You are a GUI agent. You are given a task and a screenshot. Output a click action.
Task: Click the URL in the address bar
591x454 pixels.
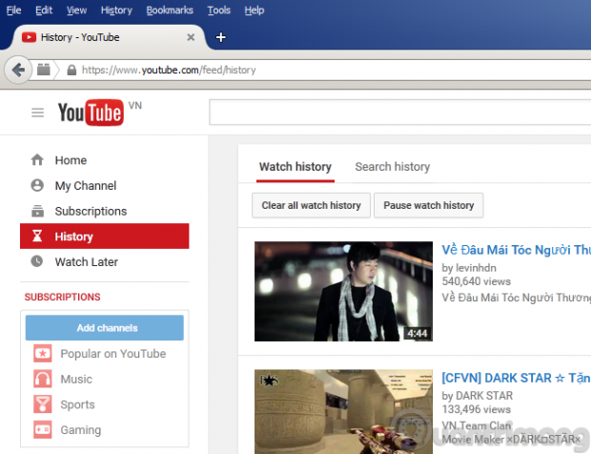[x=169, y=70]
